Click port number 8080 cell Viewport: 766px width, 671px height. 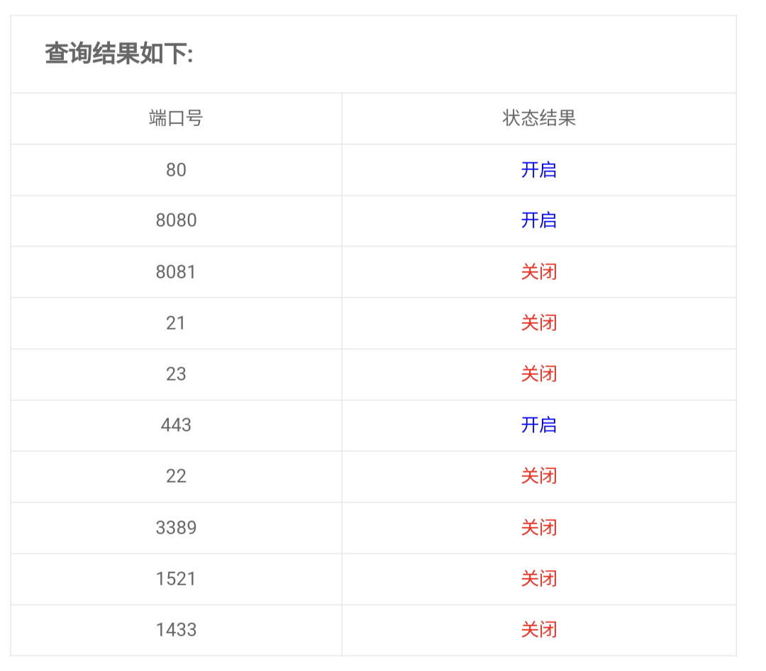[x=176, y=220]
